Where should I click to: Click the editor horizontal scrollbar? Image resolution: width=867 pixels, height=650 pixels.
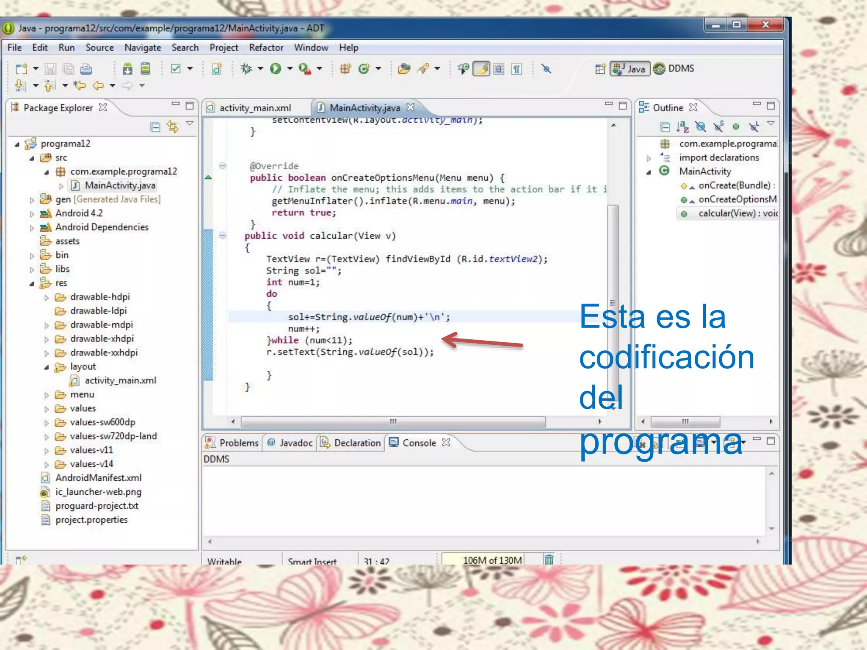click(x=393, y=421)
